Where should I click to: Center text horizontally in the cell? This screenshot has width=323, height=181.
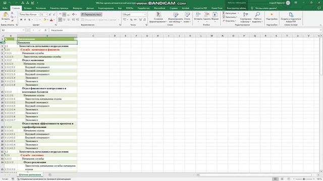coord(64,20)
